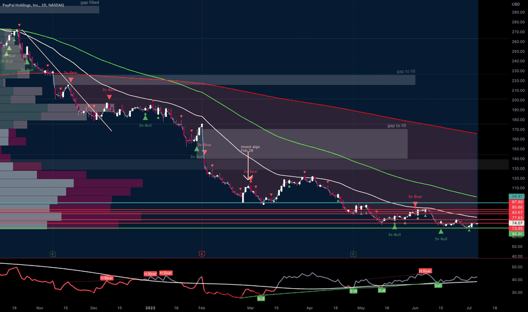Select the teal 94.91 price label
This screenshot has width=528, height=312.
[516, 196]
